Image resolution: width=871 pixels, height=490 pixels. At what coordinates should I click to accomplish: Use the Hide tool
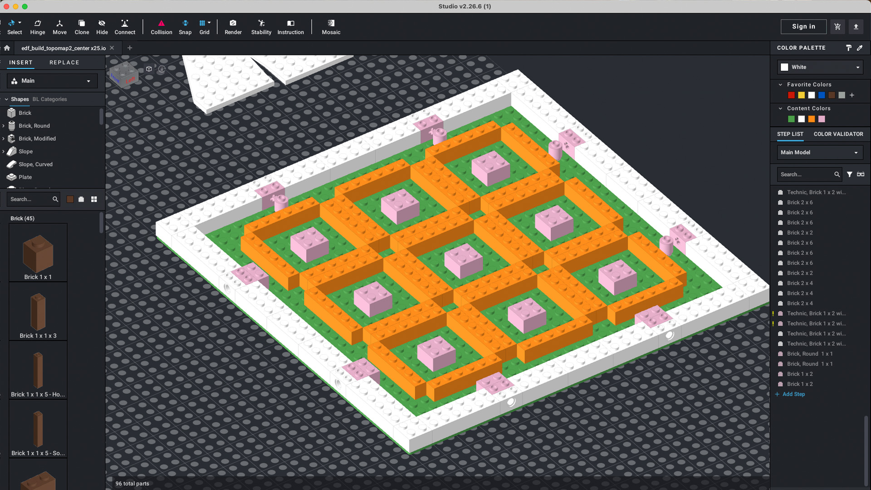pyautogui.click(x=102, y=27)
